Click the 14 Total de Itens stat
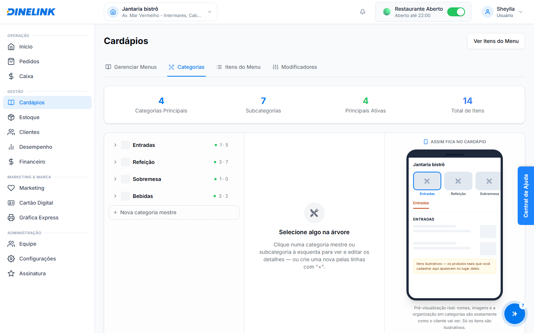The image size is (534, 333). (468, 105)
